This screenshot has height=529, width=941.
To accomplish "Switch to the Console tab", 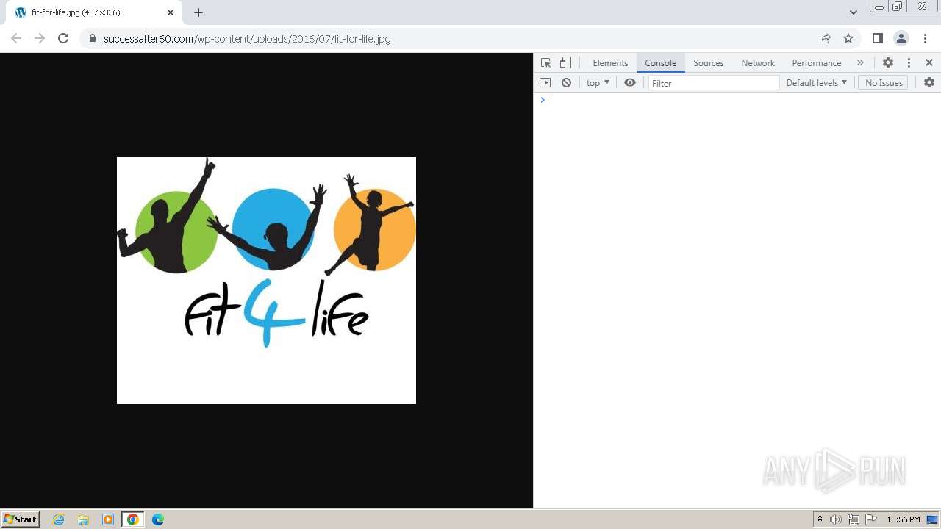I will (x=660, y=63).
